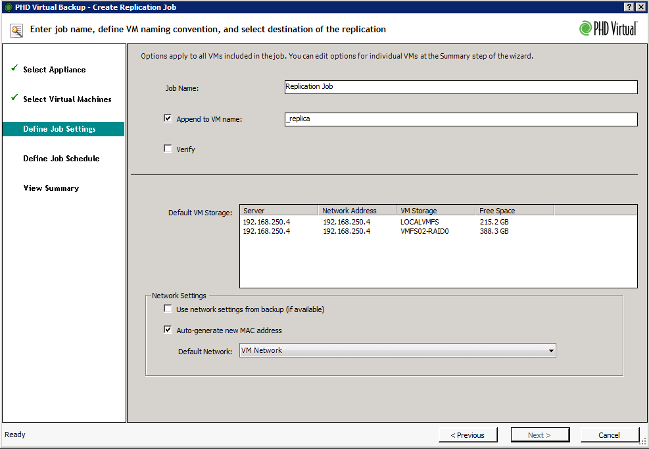Go to Select Virtual Machines step
This screenshot has width=649, height=449.
67,99
